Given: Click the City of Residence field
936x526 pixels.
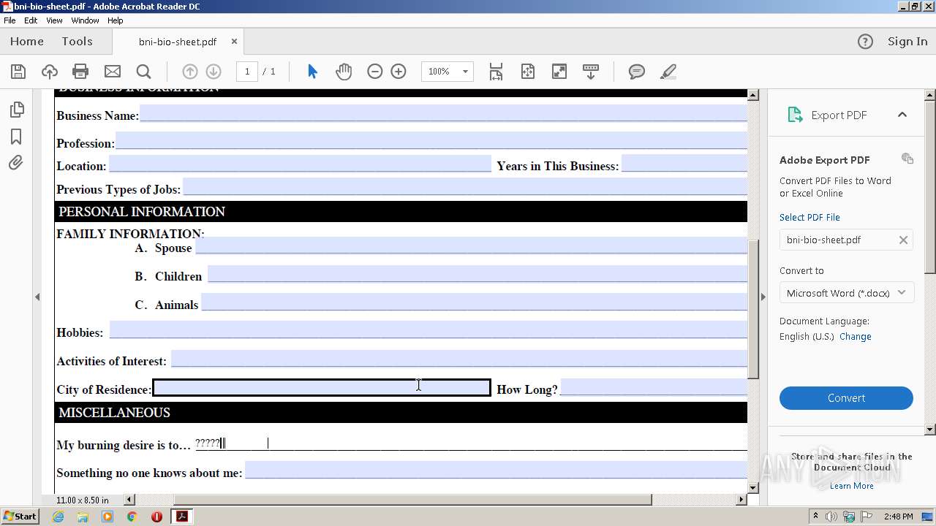Looking at the screenshot, I should [322, 387].
